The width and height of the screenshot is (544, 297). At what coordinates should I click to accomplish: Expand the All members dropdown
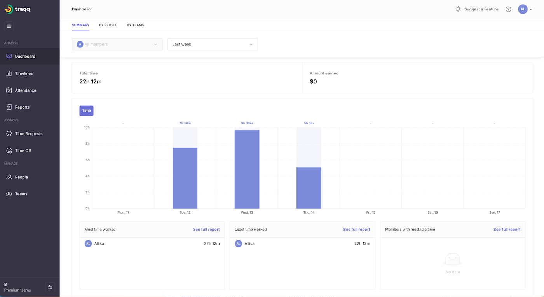(117, 44)
